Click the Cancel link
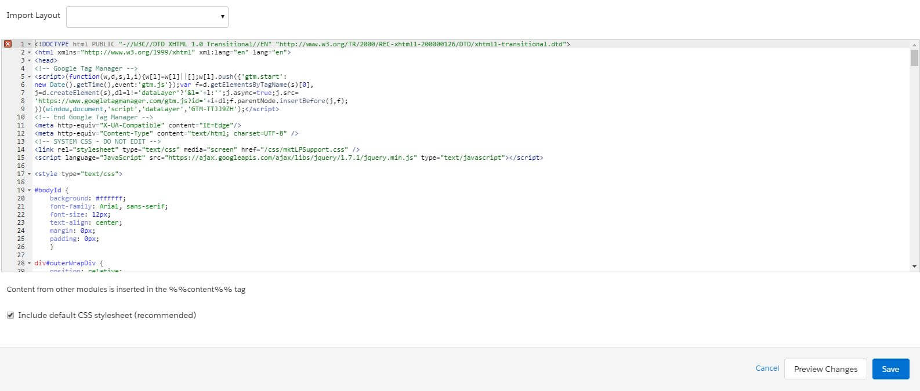This screenshot has height=391, width=920. (767, 368)
